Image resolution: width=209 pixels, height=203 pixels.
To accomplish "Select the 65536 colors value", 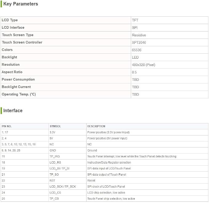I will [x=136, y=50].
